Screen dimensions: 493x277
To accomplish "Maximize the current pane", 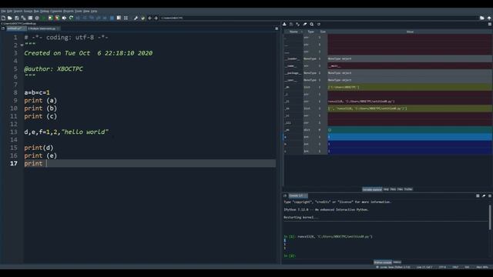I will (x=119, y=18).
